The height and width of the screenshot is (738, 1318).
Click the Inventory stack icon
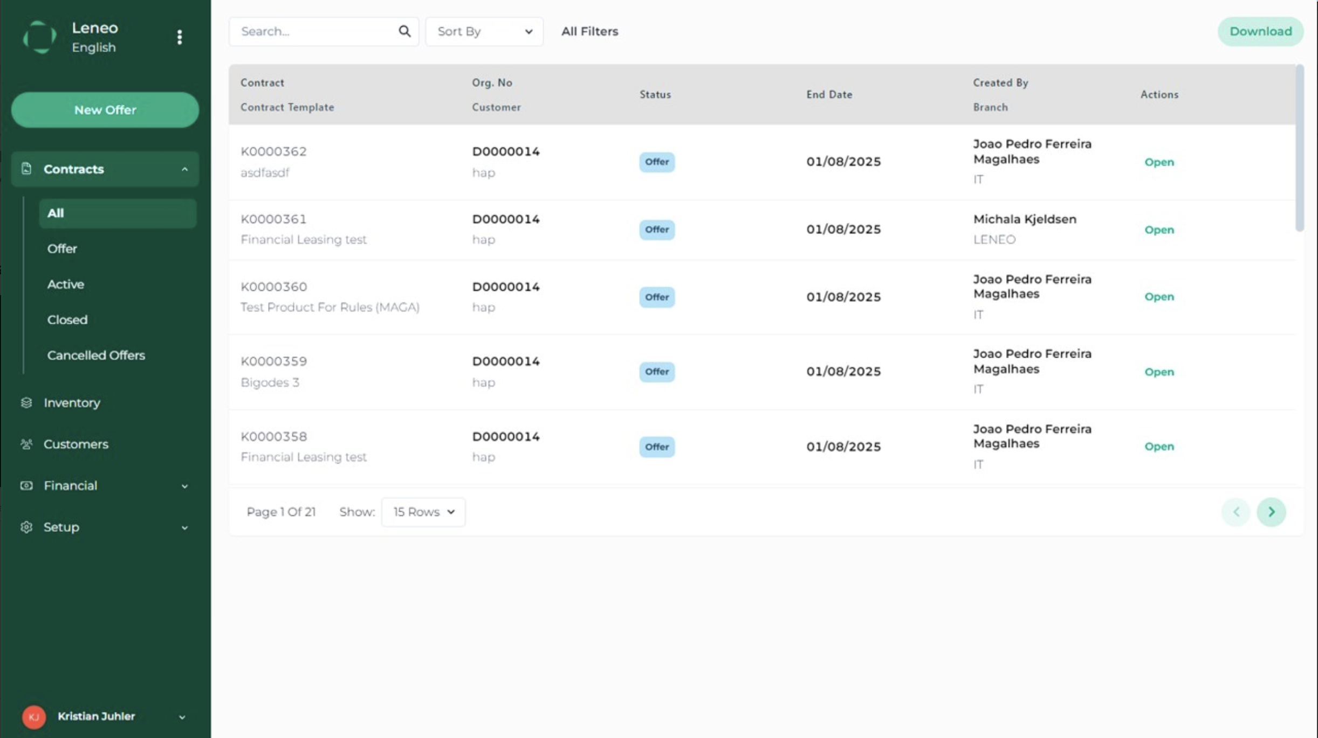(26, 402)
